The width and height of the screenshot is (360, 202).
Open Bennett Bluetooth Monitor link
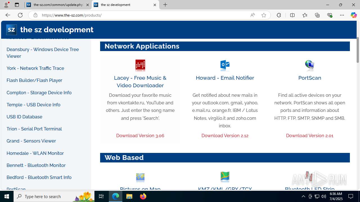pos(36,165)
